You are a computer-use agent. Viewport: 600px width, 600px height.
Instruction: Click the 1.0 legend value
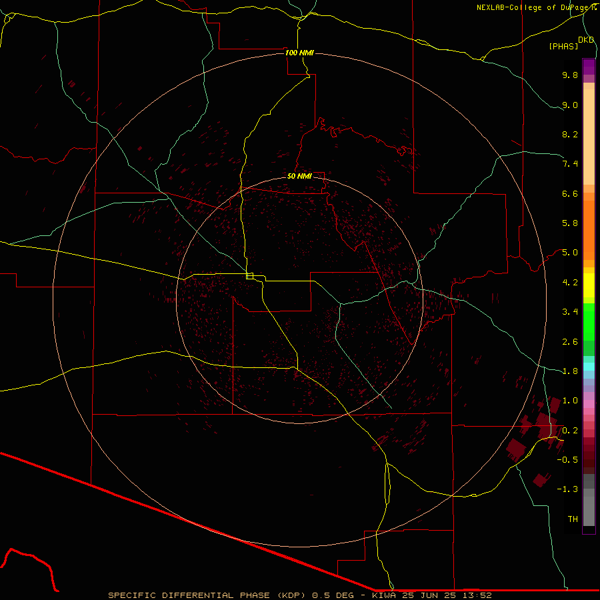pos(570,401)
